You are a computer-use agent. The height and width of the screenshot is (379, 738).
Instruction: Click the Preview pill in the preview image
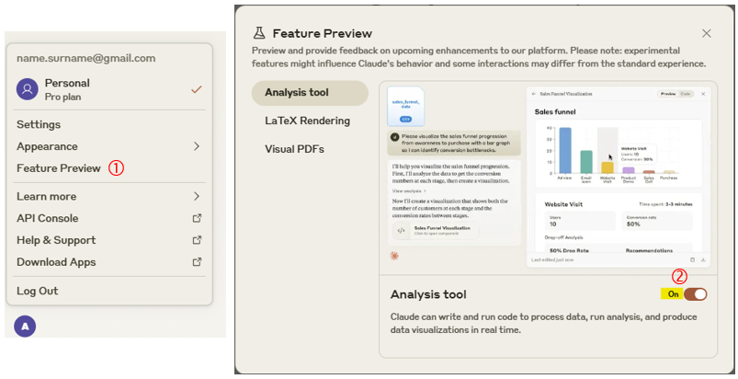668,94
